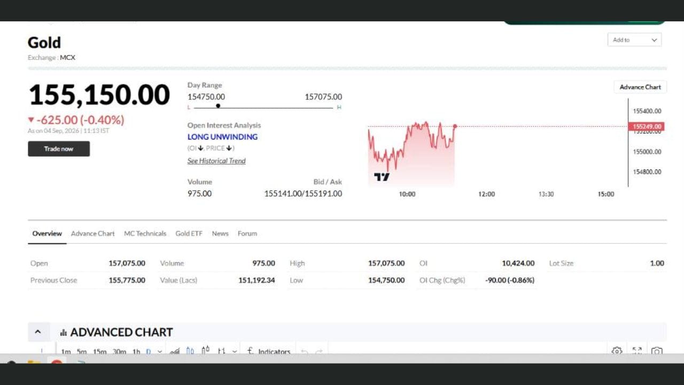The height and width of the screenshot is (385, 684).
Task: Click the Day Range slider marker
Action: (218, 106)
